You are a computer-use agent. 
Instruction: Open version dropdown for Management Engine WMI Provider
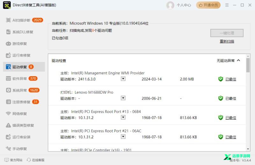click(x=123, y=79)
